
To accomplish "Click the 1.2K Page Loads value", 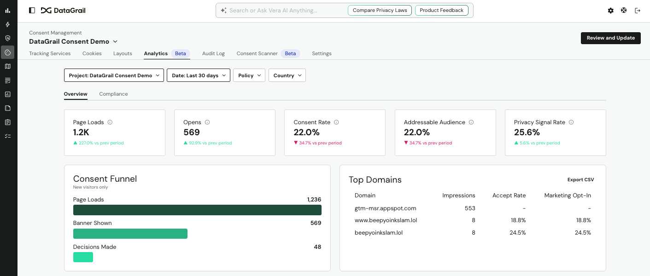I will point(81,132).
